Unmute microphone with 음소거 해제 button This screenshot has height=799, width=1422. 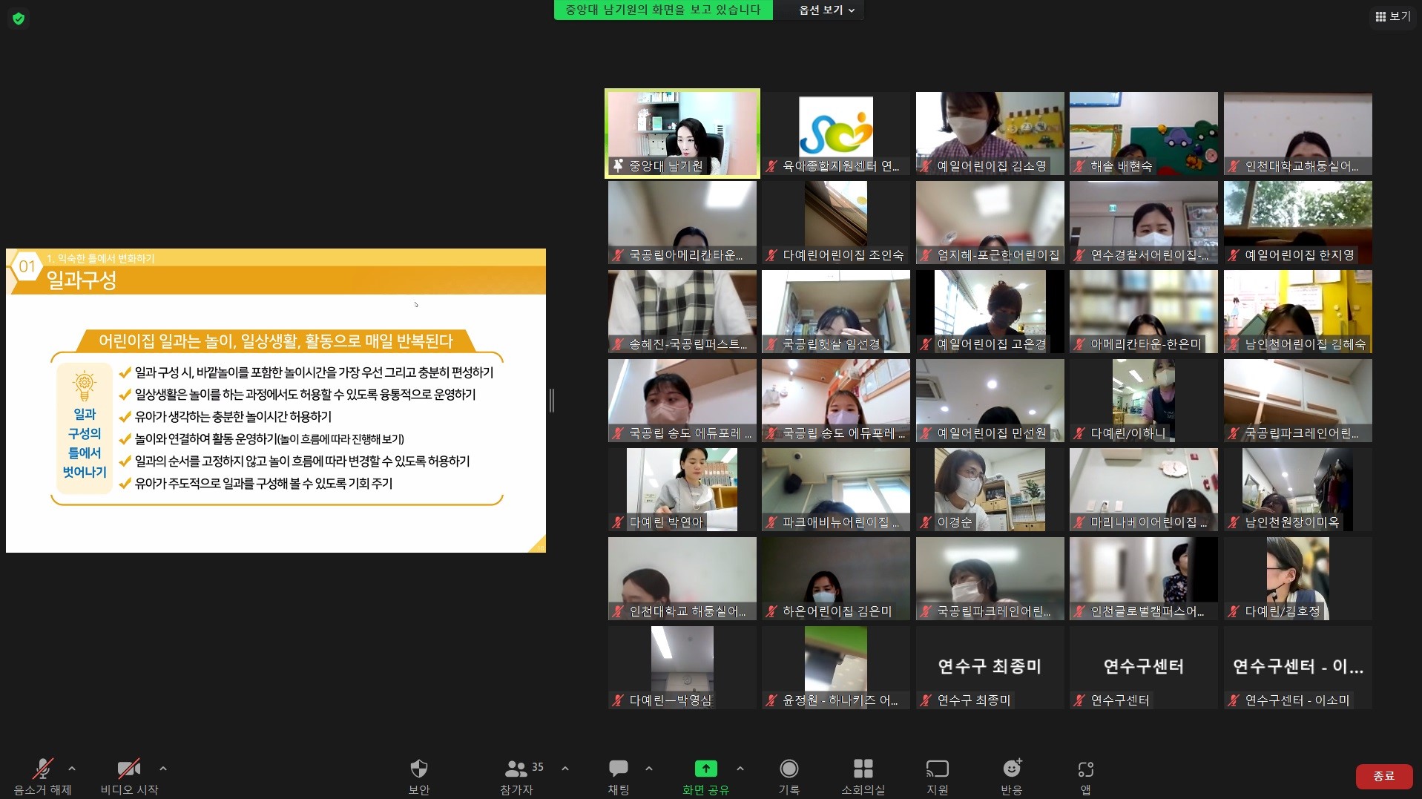point(43,776)
